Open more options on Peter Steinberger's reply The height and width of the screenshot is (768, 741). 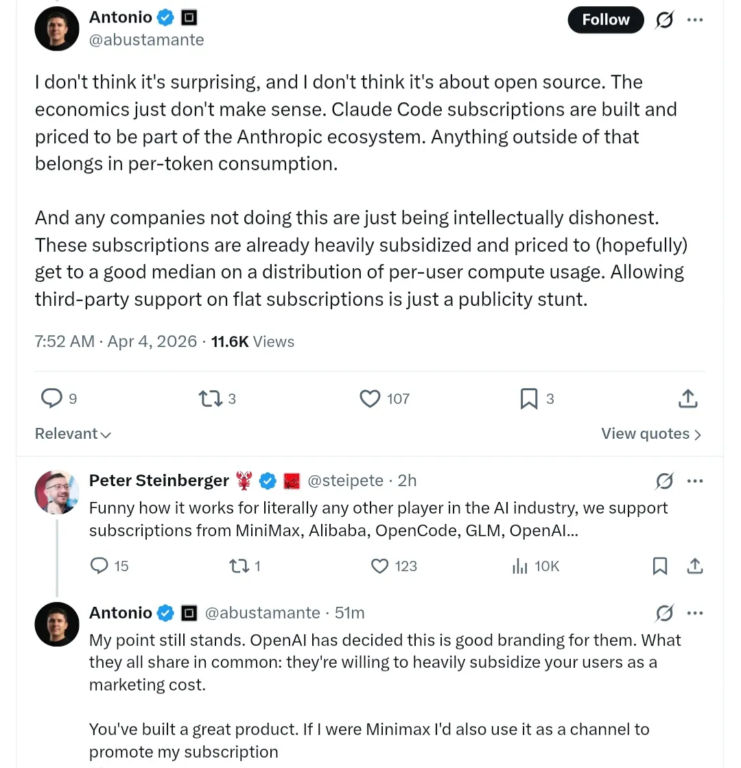pos(695,481)
